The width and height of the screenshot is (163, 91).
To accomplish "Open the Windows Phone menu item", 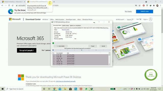I will point(87,19).
